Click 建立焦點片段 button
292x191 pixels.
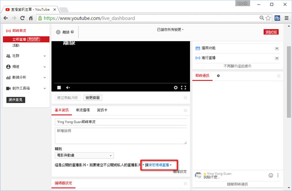click(67, 98)
